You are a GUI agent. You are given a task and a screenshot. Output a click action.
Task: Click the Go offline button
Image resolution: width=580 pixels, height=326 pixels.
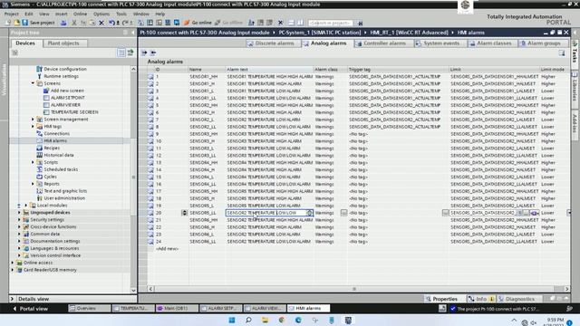[x=228, y=23]
